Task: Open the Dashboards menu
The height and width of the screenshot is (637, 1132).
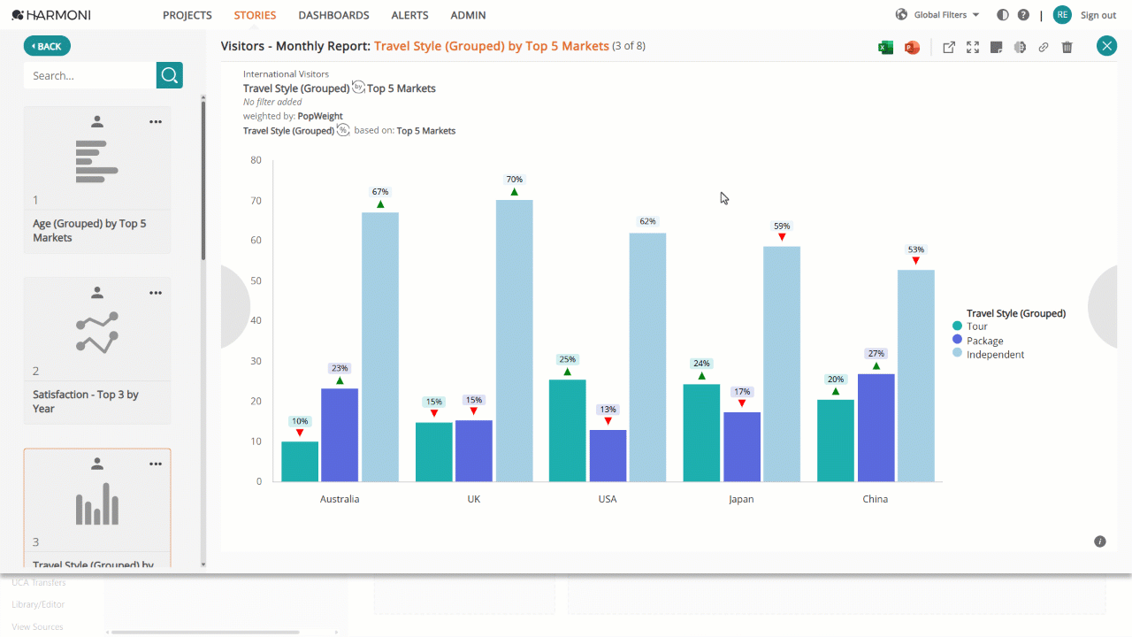Action: pos(333,15)
